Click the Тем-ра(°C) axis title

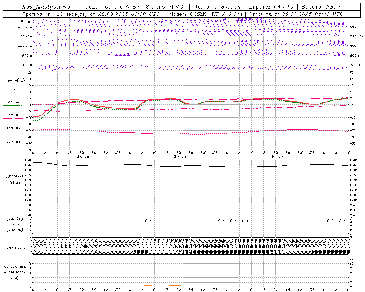(x=13, y=81)
